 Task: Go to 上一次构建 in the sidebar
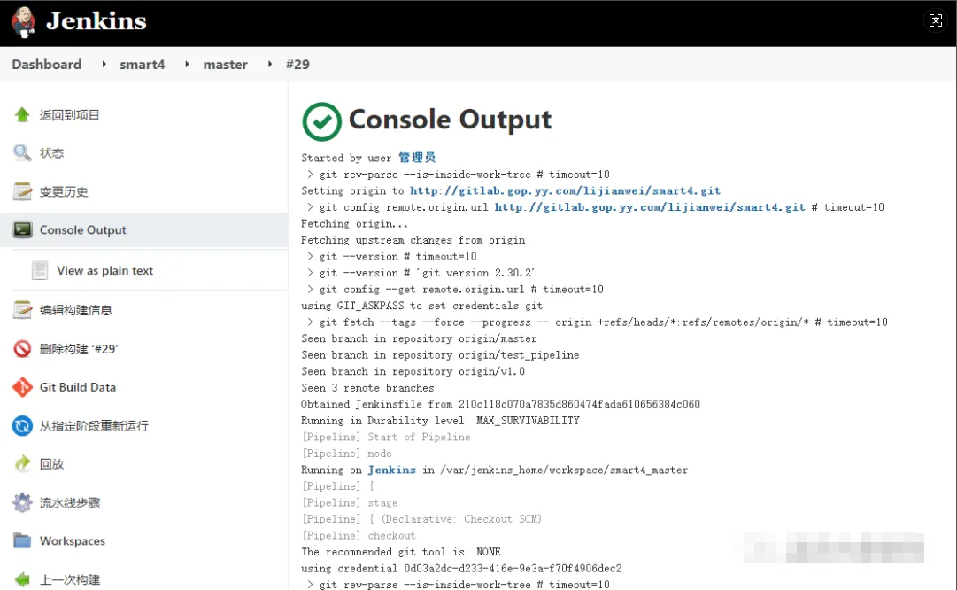[70, 579]
